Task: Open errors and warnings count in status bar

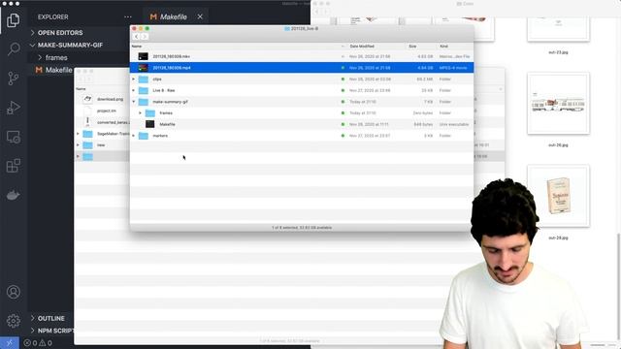Action: click(x=38, y=343)
